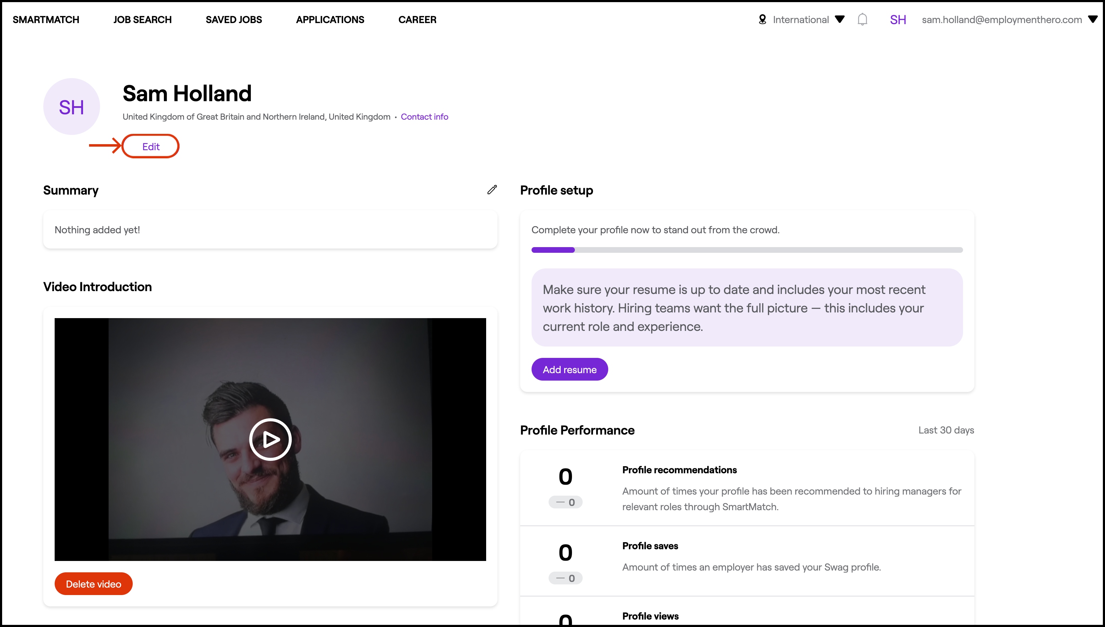The image size is (1105, 627).
Task: Click the SH initials in top bar
Action: (898, 20)
